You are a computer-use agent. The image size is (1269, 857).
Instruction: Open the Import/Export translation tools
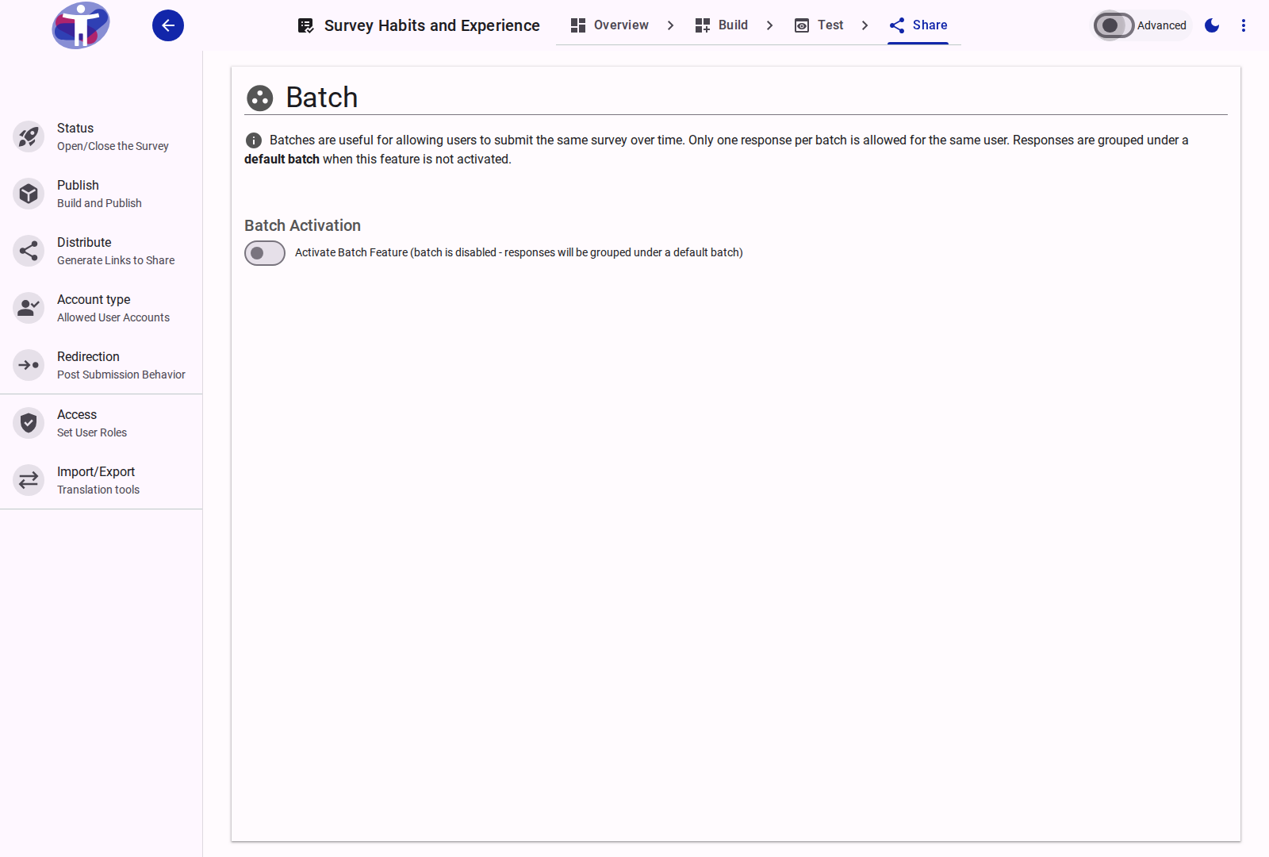point(102,480)
